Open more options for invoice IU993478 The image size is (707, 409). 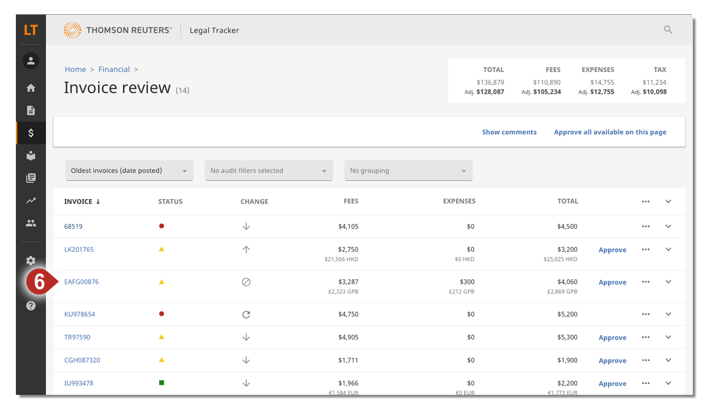click(645, 383)
